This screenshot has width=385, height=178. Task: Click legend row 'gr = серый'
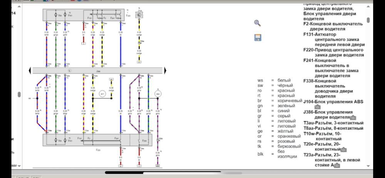click(x=274, y=116)
